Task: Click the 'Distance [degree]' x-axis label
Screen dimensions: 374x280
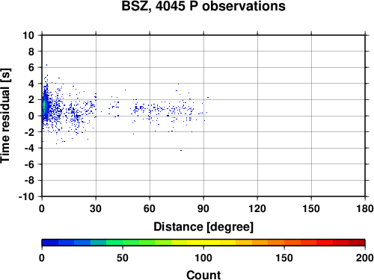Action: tap(203, 227)
